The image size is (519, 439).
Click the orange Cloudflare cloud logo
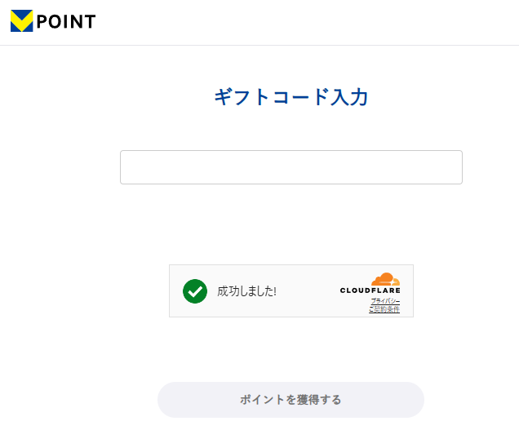[384, 279]
